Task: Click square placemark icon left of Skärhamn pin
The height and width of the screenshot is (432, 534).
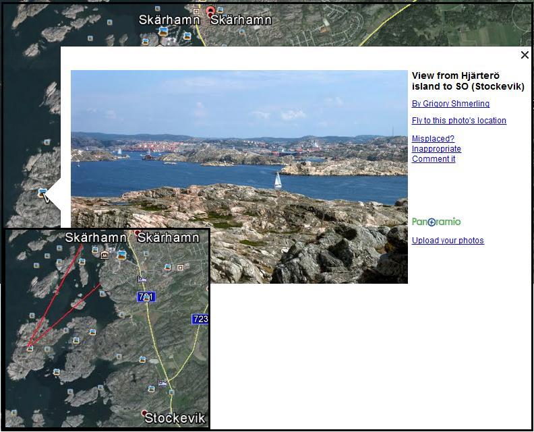Action: pyautogui.click(x=196, y=11)
